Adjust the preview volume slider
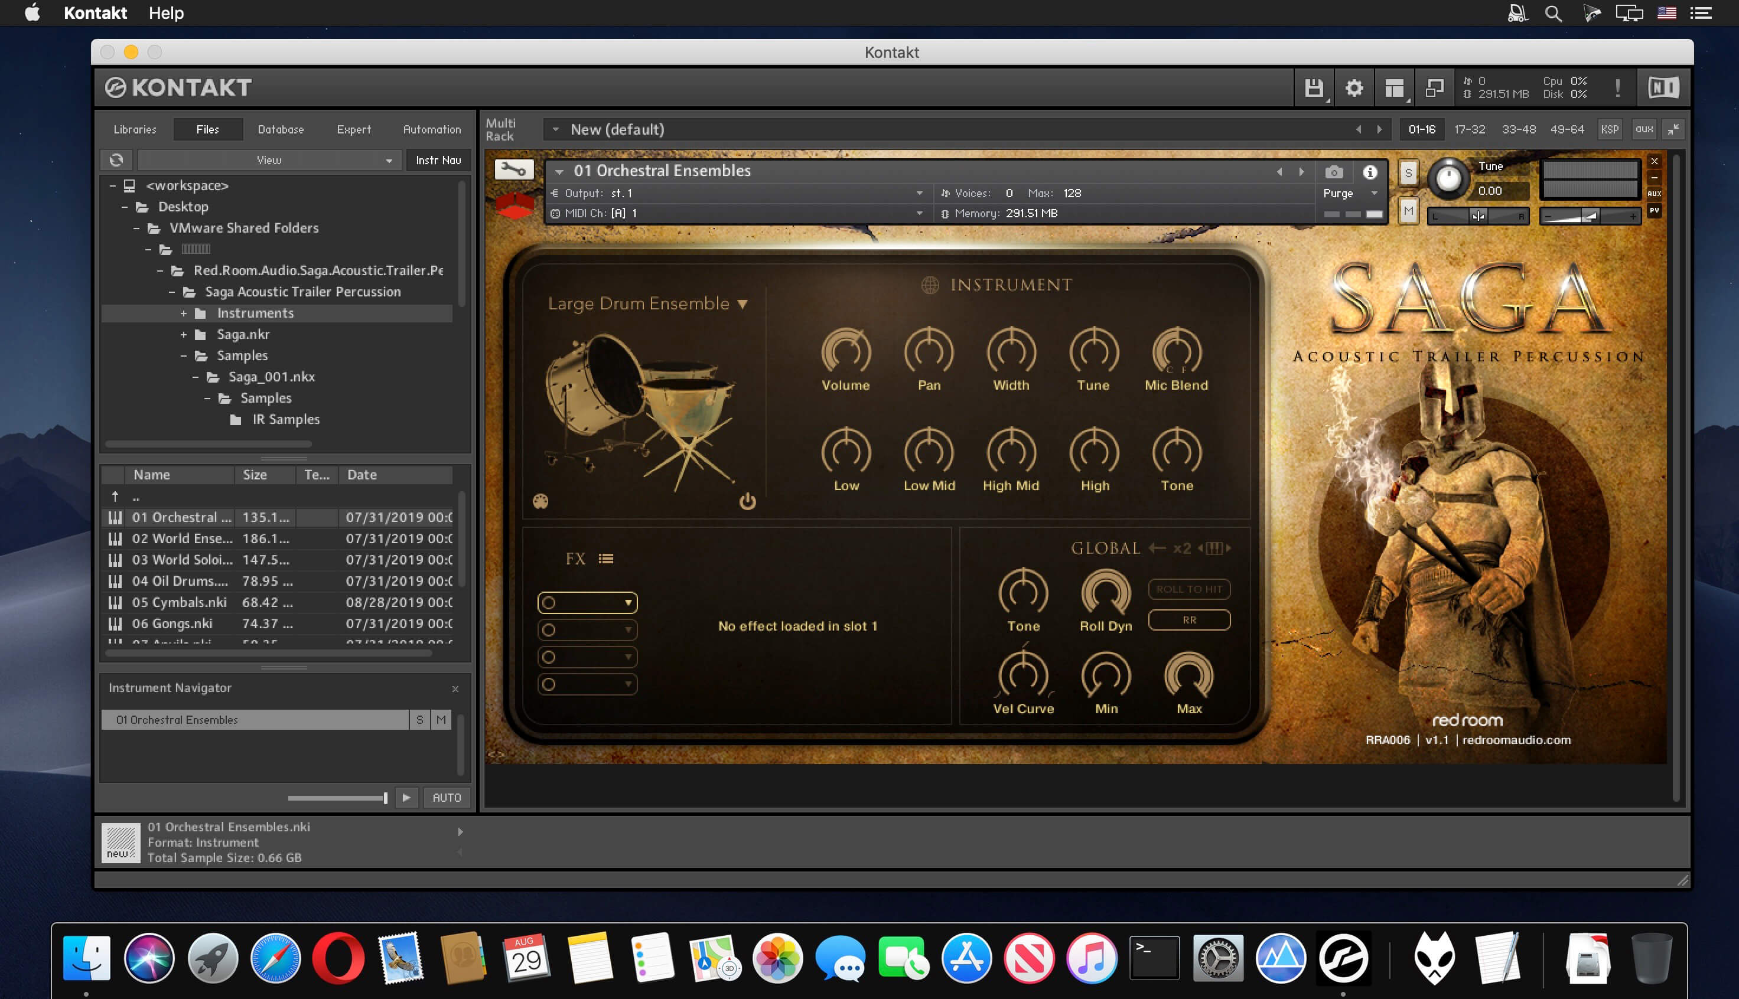This screenshot has width=1739, height=999. click(338, 797)
